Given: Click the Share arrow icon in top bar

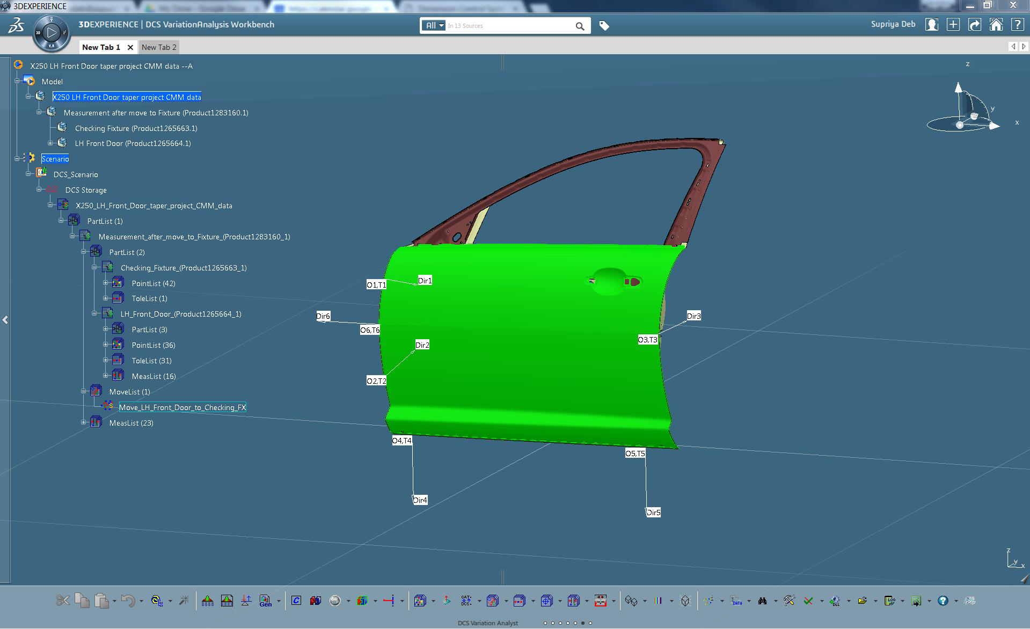Looking at the screenshot, I should (975, 25).
